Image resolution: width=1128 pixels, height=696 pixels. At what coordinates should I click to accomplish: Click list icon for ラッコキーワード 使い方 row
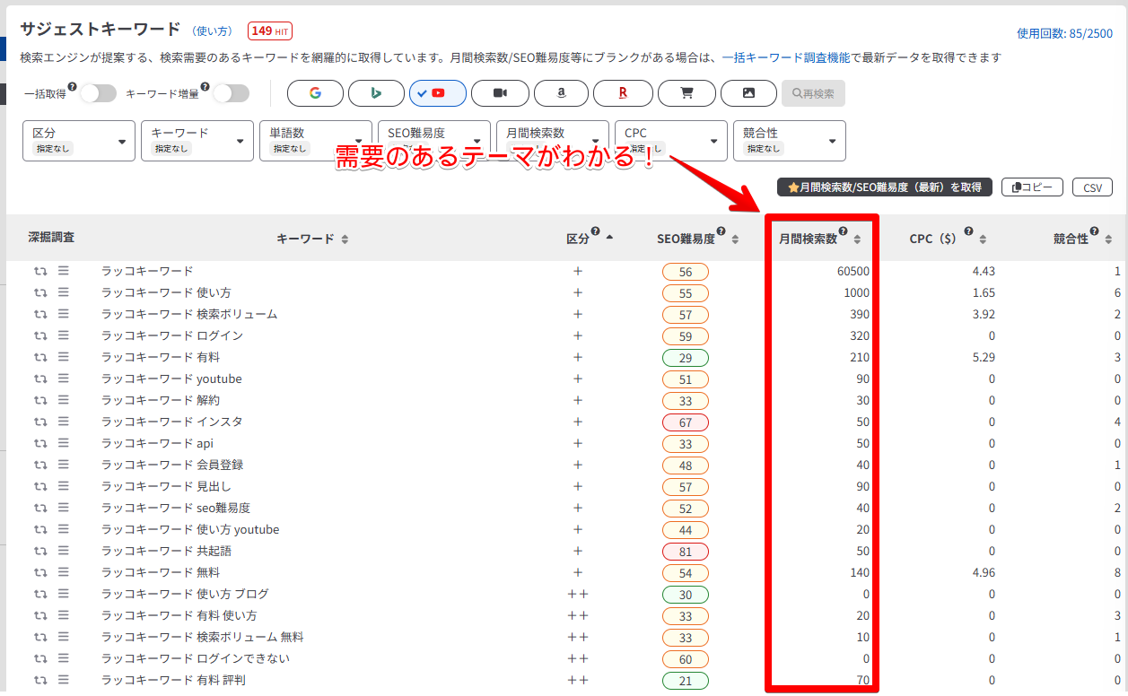coord(64,292)
